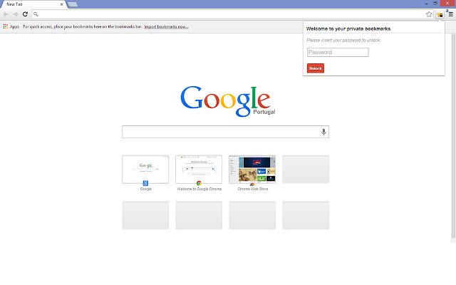Click the Password field in the popup
The height and width of the screenshot is (285, 456).
(x=338, y=52)
